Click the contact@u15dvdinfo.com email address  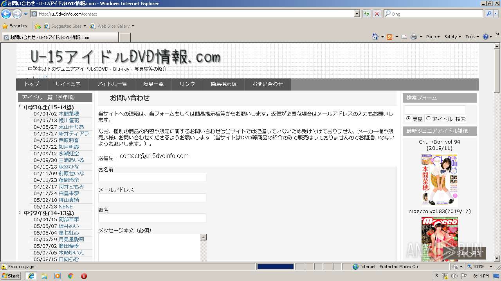click(154, 156)
